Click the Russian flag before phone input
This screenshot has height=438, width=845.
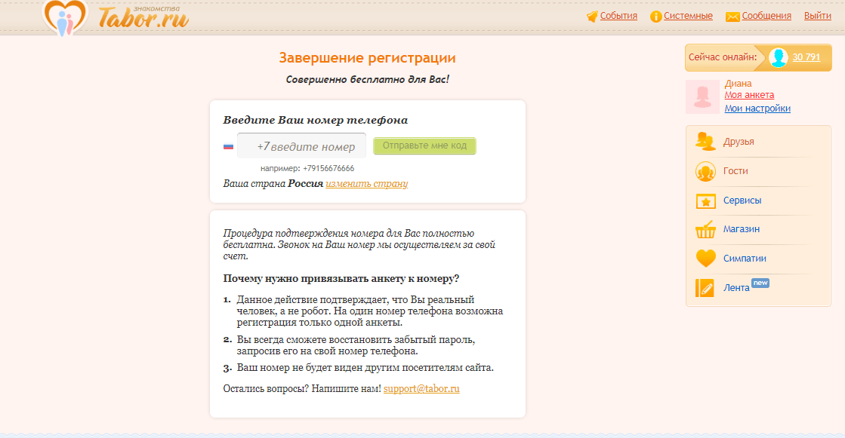point(227,145)
